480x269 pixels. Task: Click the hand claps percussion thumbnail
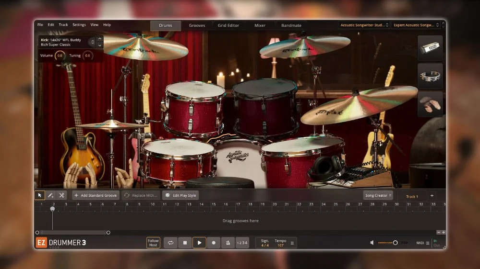tap(430, 104)
